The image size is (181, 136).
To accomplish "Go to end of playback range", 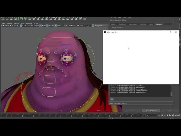I will point(178,115).
